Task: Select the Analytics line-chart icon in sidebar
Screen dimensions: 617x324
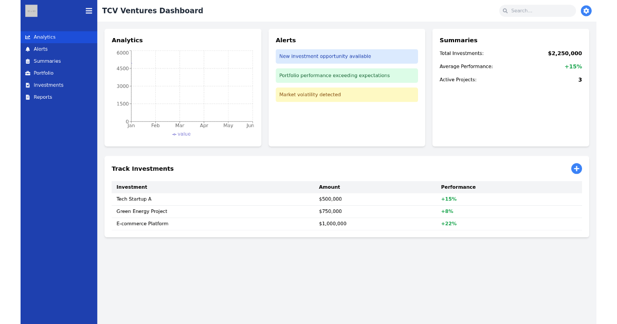Action: tap(28, 37)
